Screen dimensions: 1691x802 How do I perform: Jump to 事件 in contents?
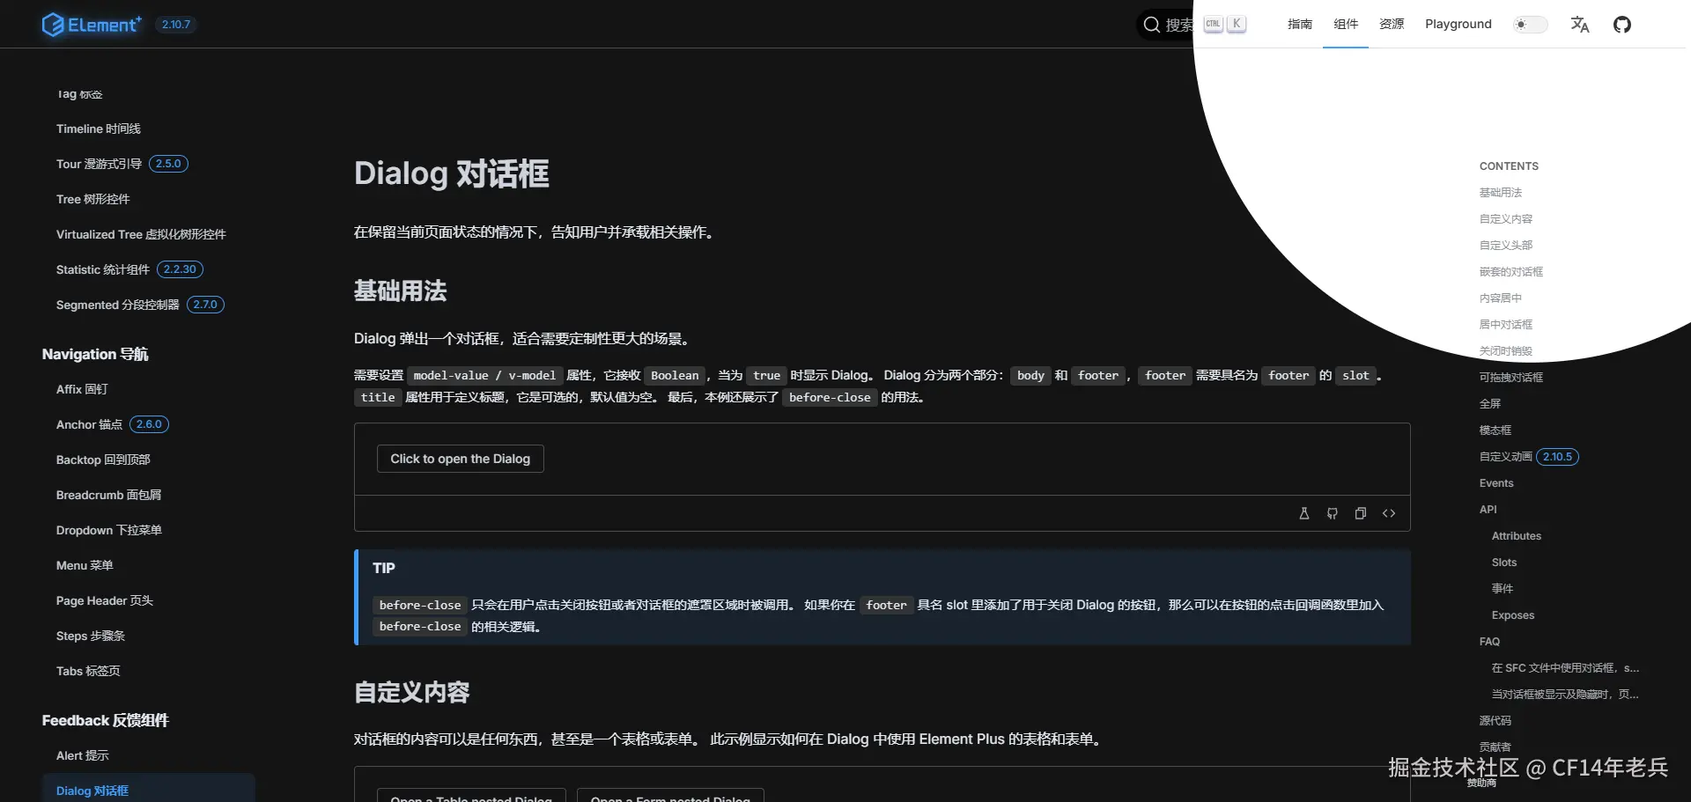[x=1503, y=589]
